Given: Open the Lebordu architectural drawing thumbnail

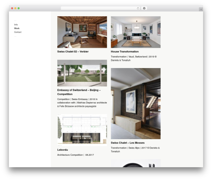Looking at the screenshot, I should (82, 130).
